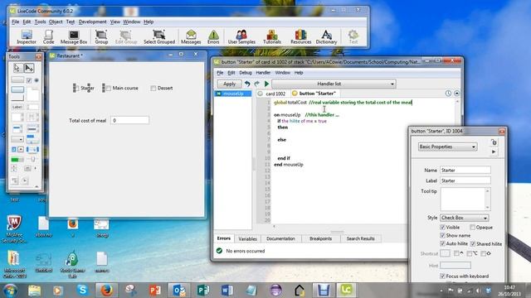
Task: Open the Variables tab
Action: [x=247, y=238]
